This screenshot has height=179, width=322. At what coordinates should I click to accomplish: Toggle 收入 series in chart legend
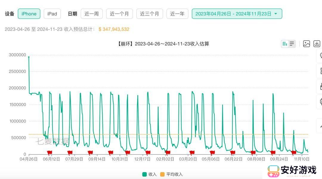(149, 174)
